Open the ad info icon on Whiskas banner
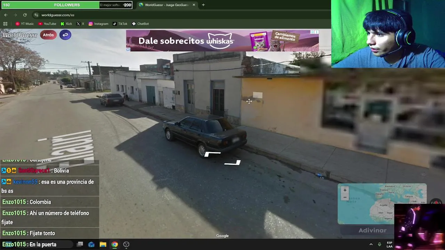445x250 pixels. 312,32
